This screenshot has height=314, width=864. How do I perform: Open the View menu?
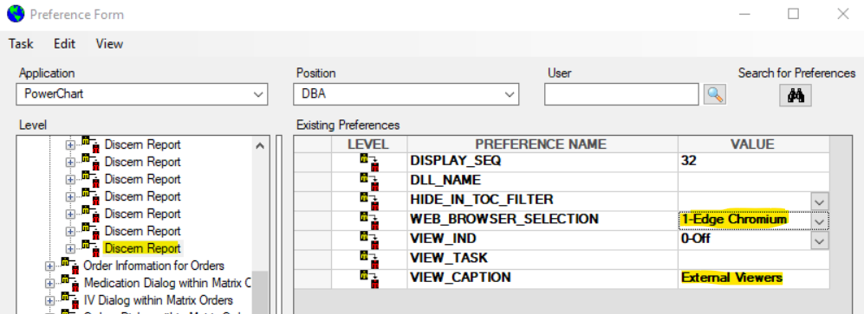(x=109, y=44)
